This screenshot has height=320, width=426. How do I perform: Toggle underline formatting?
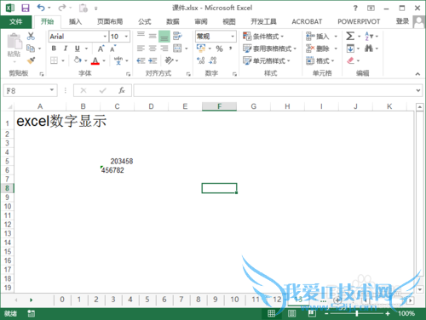coord(78,49)
